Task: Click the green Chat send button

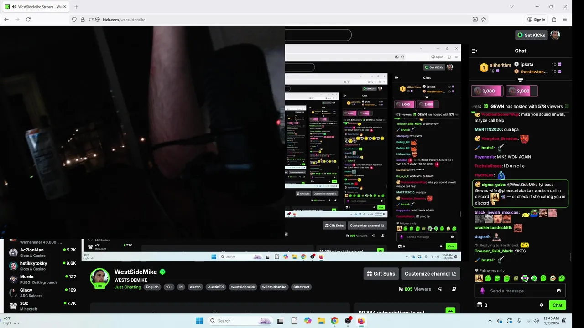Action: pos(558,305)
